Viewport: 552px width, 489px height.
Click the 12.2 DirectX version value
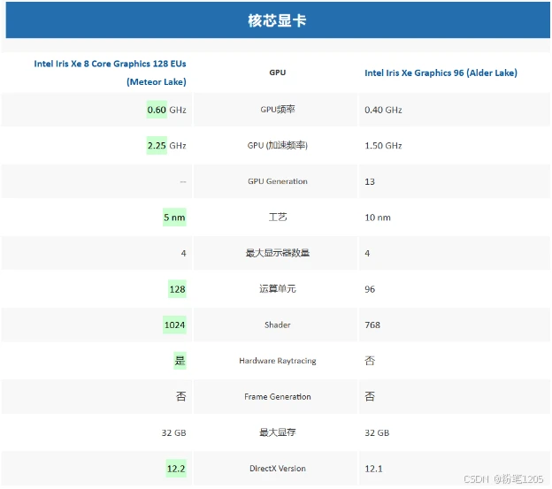click(x=176, y=469)
